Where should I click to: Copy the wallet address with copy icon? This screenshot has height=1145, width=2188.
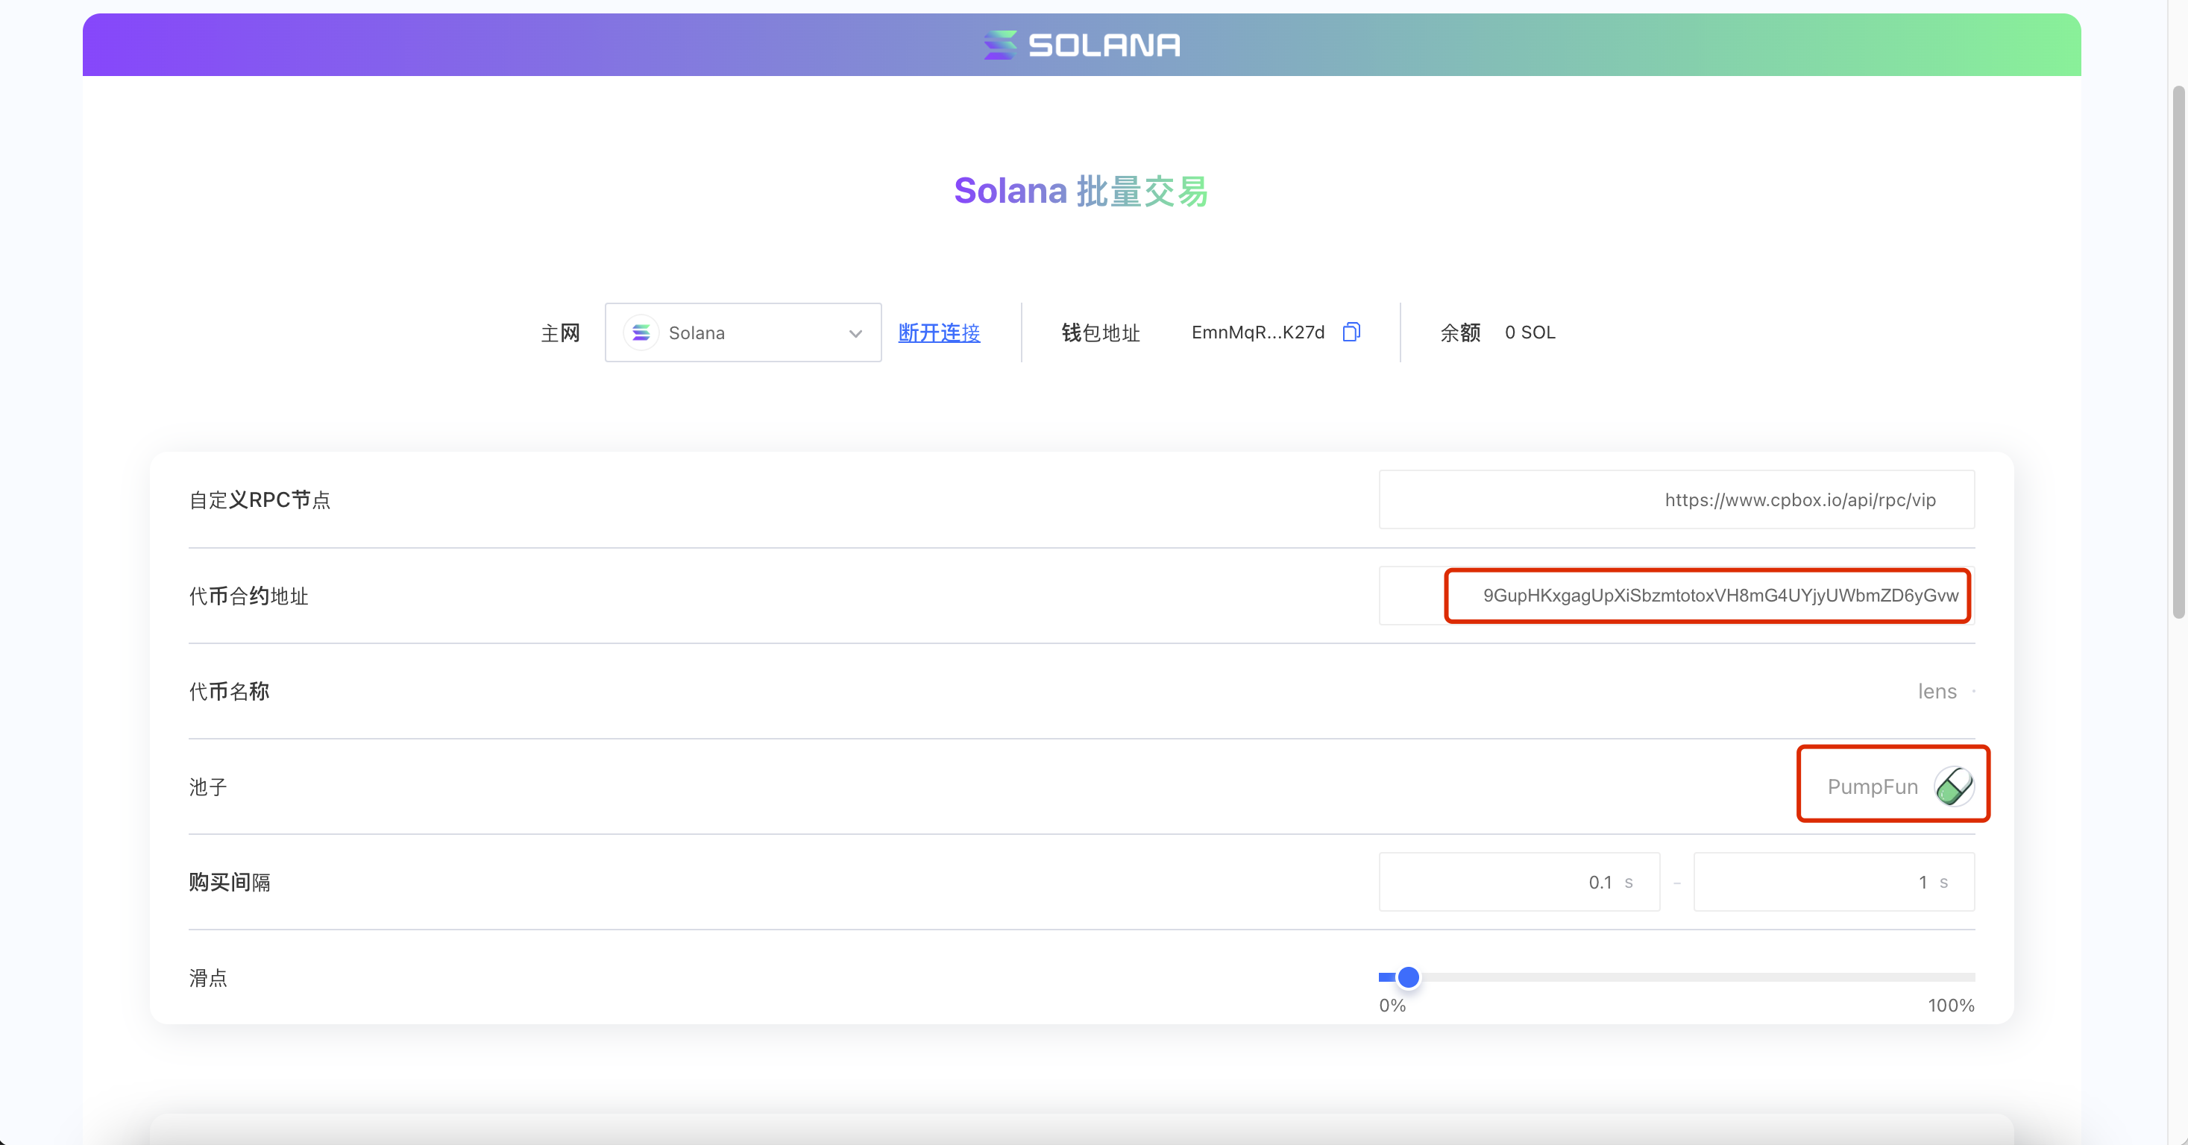point(1351,332)
